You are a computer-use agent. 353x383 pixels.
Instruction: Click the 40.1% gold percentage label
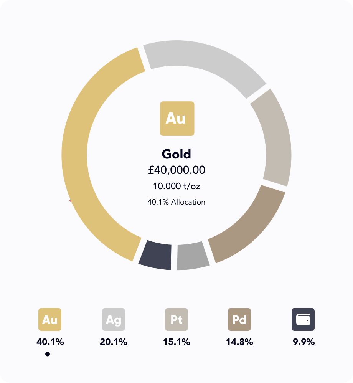[50, 342]
